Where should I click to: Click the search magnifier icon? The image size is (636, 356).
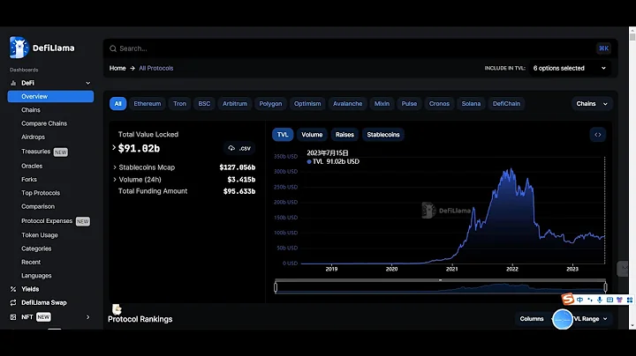click(x=113, y=48)
